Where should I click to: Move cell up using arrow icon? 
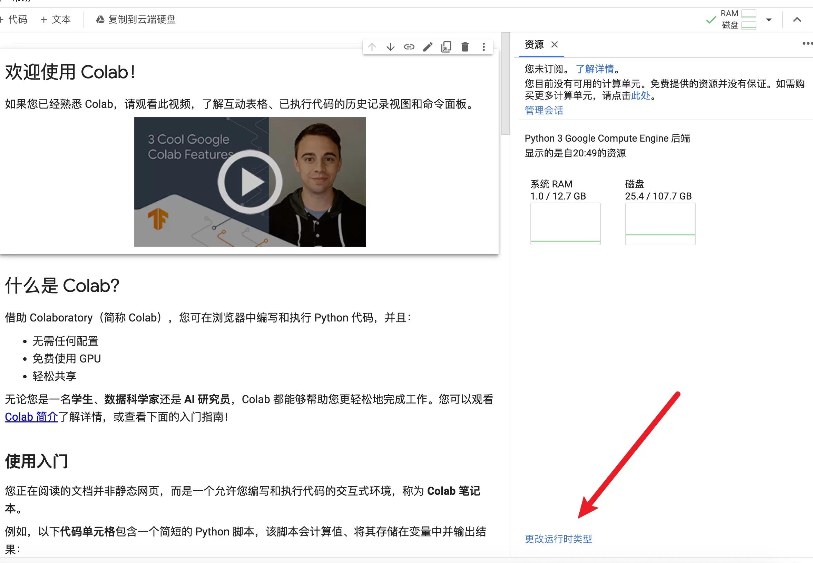(372, 47)
